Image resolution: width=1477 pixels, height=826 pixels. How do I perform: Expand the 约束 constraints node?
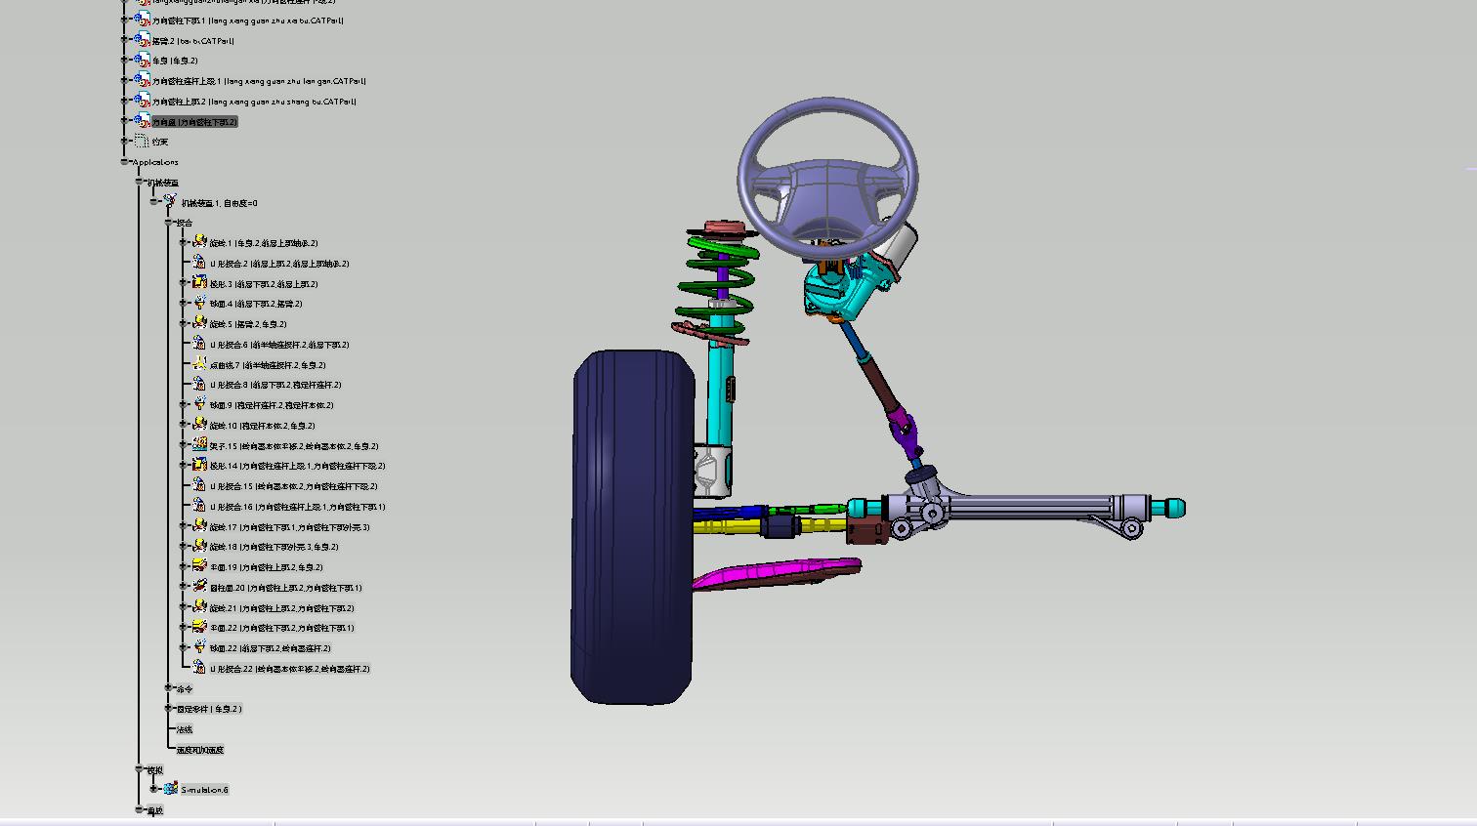(x=125, y=142)
